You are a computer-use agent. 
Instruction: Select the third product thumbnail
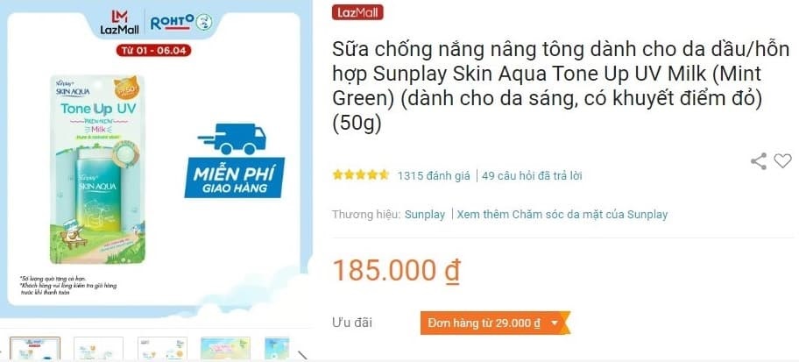click(162, 349)
